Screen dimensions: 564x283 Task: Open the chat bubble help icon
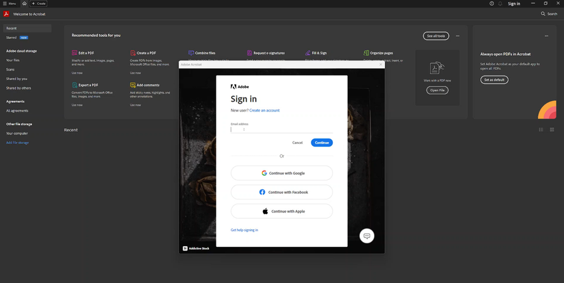(367, 236)
